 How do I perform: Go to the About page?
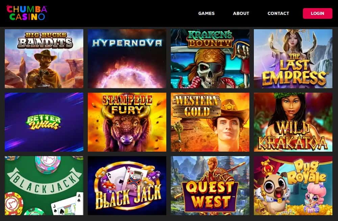coord(241,14)
